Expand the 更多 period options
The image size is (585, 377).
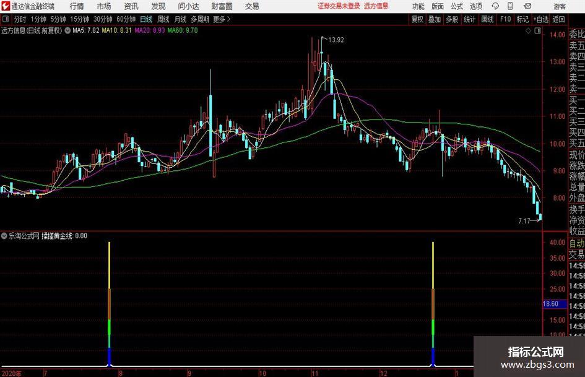pyautogui.click(x=222, y=19)
